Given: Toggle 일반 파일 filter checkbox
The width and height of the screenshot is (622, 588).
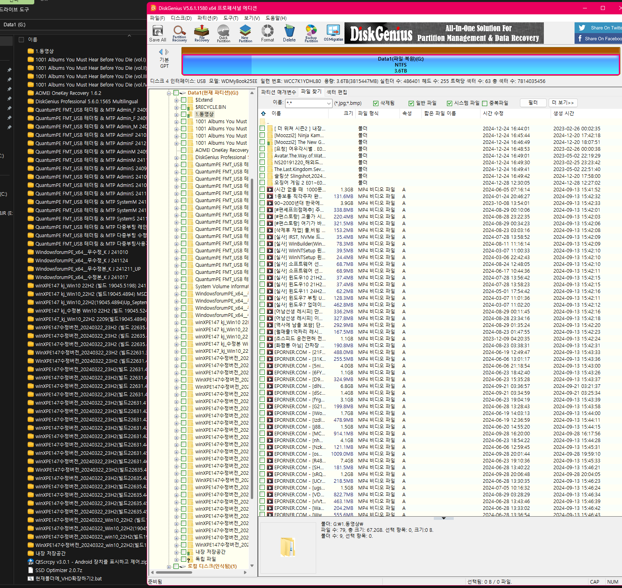Looking at the screenshot, I should tap(411, 103).
